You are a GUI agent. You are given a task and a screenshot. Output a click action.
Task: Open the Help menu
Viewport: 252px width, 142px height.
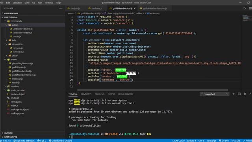58,3
